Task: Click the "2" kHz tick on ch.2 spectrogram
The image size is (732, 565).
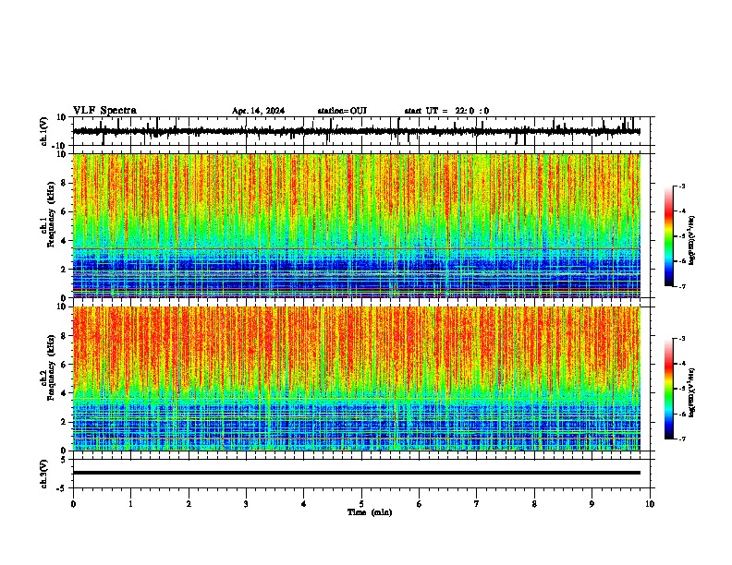Action: coord(65,422)
